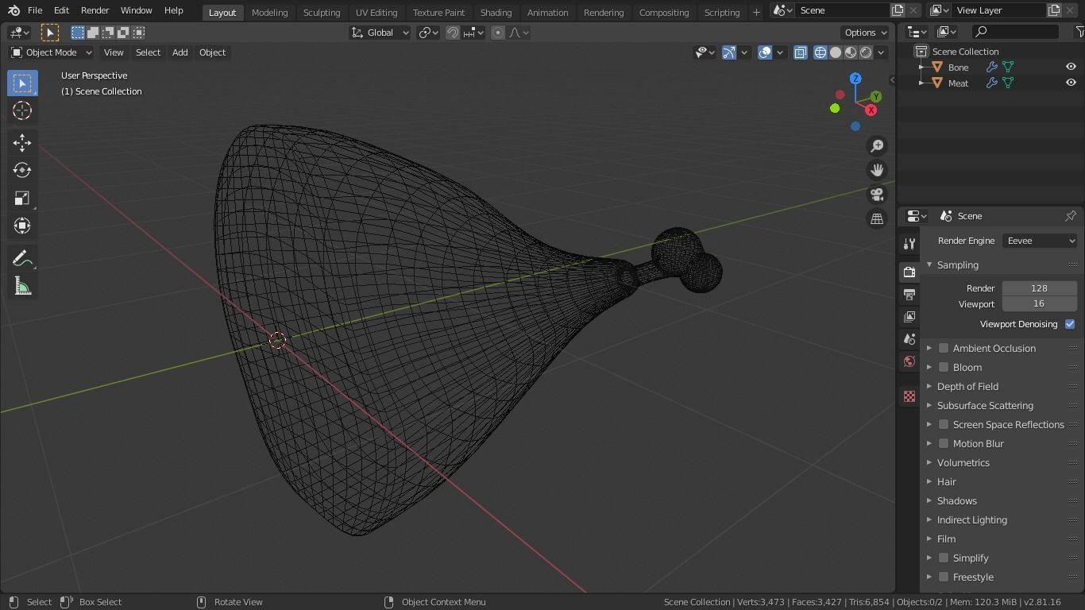Collapse the Sampling panel
The height and width of the screenshot is (610, 1085).
click(x=929, y=265)
